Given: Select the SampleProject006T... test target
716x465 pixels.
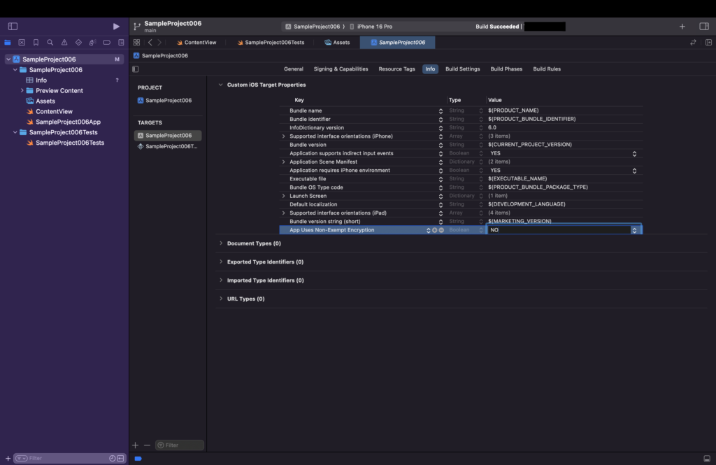Looking at the screenshot, I should [x=168, y=147].
